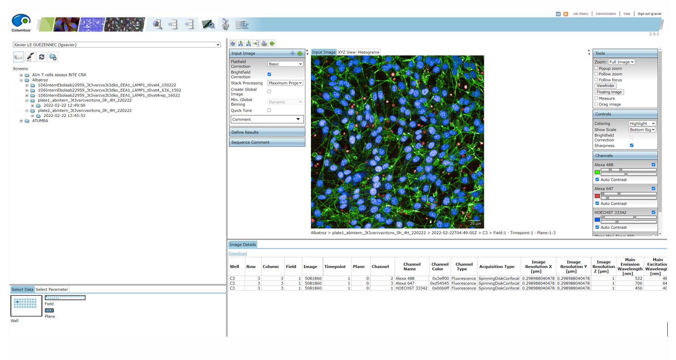Open the Administration link

(x=605, y=14)
